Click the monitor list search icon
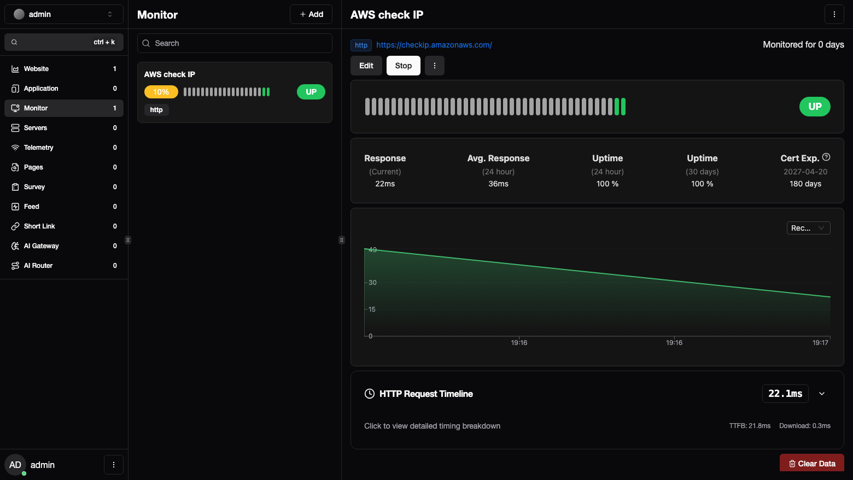 point(146,43)
